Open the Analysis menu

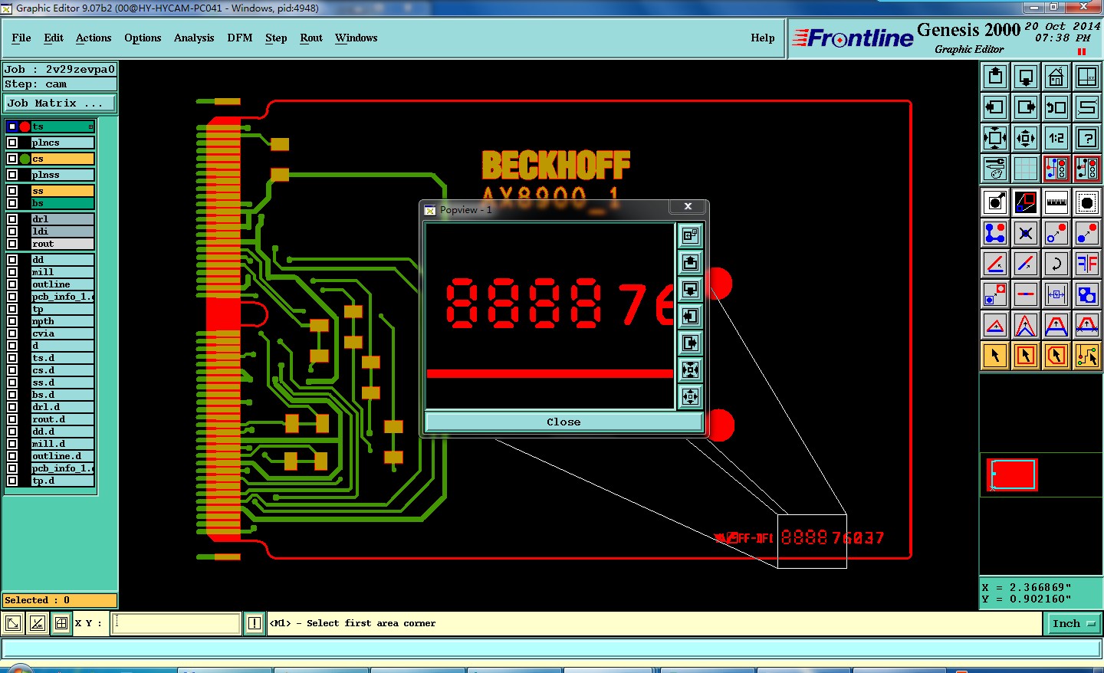click(x=194, y=38)
